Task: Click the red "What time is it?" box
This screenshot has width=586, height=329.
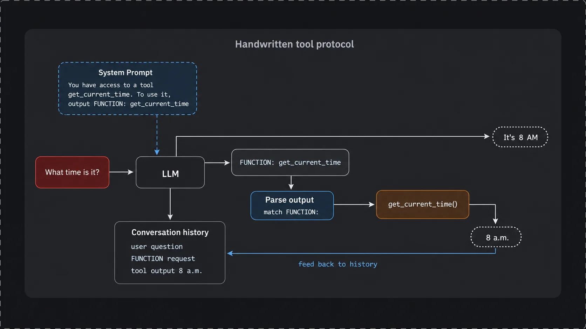Action: 72,172
